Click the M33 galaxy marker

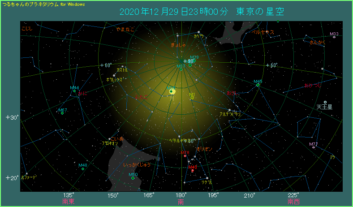(334, 37)
